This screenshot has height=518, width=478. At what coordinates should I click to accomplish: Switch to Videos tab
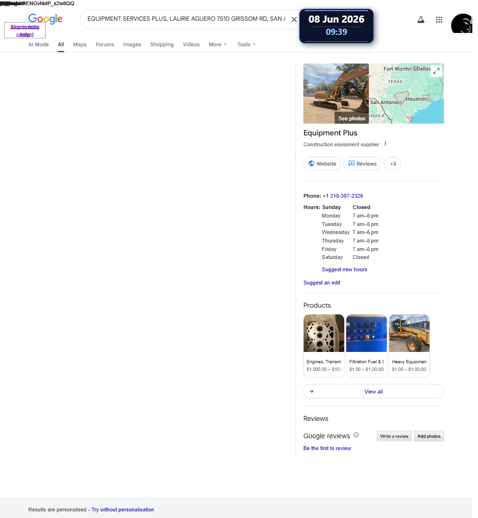[191, 44]
